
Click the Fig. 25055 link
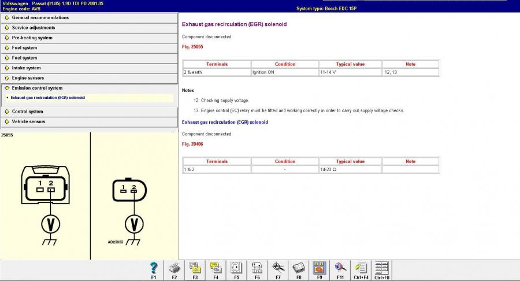[x=192, y=46]
